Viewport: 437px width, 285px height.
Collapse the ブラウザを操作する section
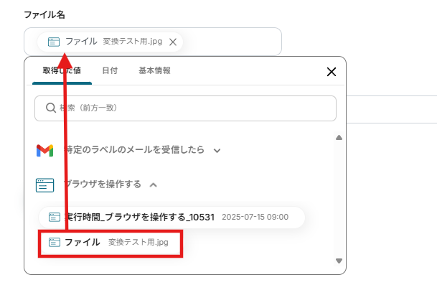154,185
